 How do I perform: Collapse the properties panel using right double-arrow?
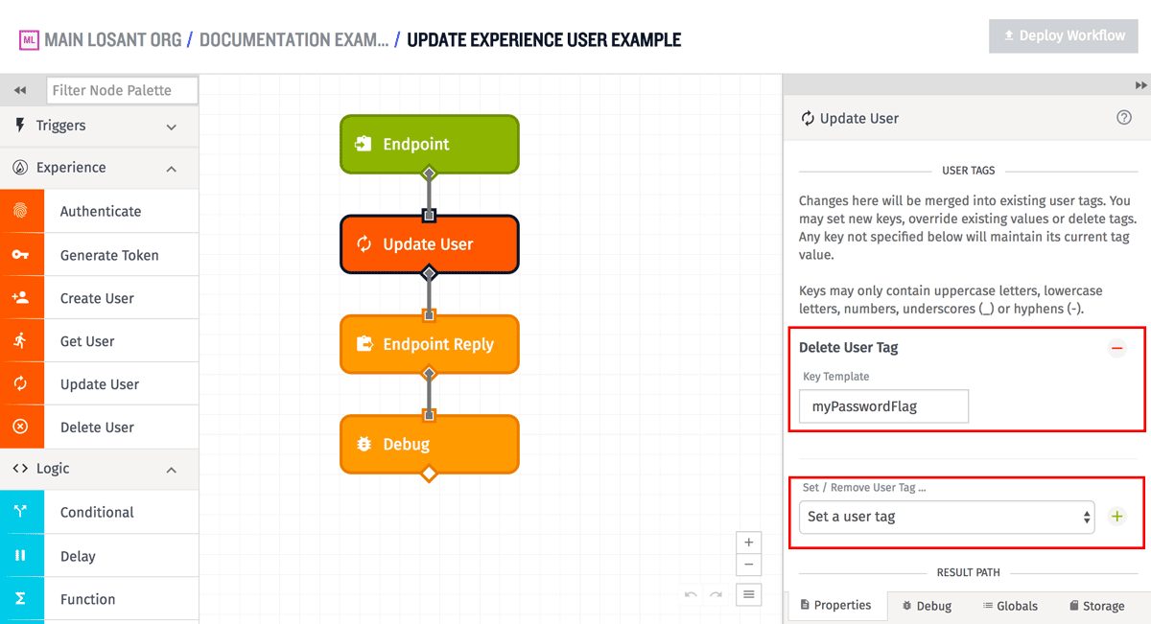point(1140,85)
